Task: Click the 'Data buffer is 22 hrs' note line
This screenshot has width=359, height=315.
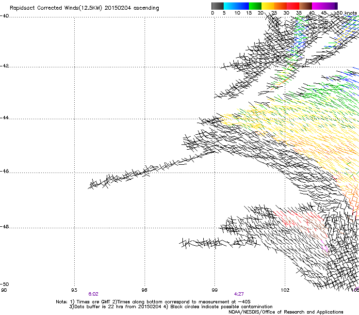Action: 171,307
